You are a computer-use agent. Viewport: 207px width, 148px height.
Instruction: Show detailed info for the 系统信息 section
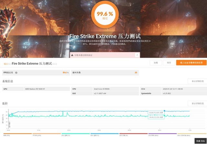(x=198, y=81)
